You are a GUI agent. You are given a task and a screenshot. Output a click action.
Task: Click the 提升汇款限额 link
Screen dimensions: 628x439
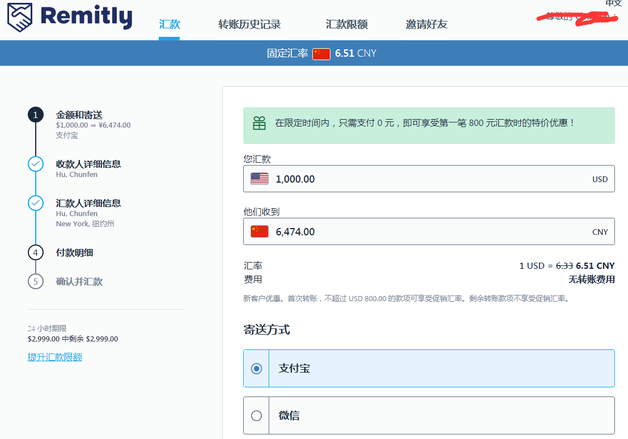click(55, 357)
